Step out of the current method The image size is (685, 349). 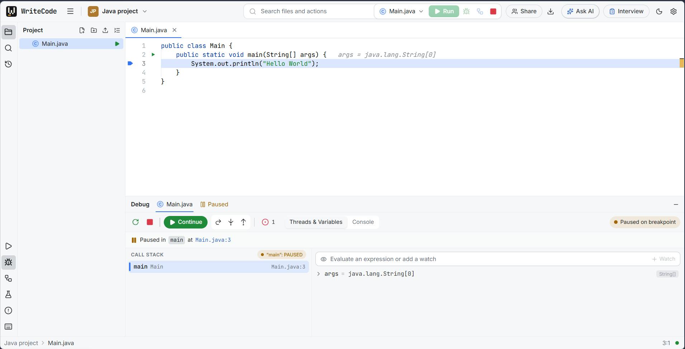pyautogui.click(x=243, y=222)
